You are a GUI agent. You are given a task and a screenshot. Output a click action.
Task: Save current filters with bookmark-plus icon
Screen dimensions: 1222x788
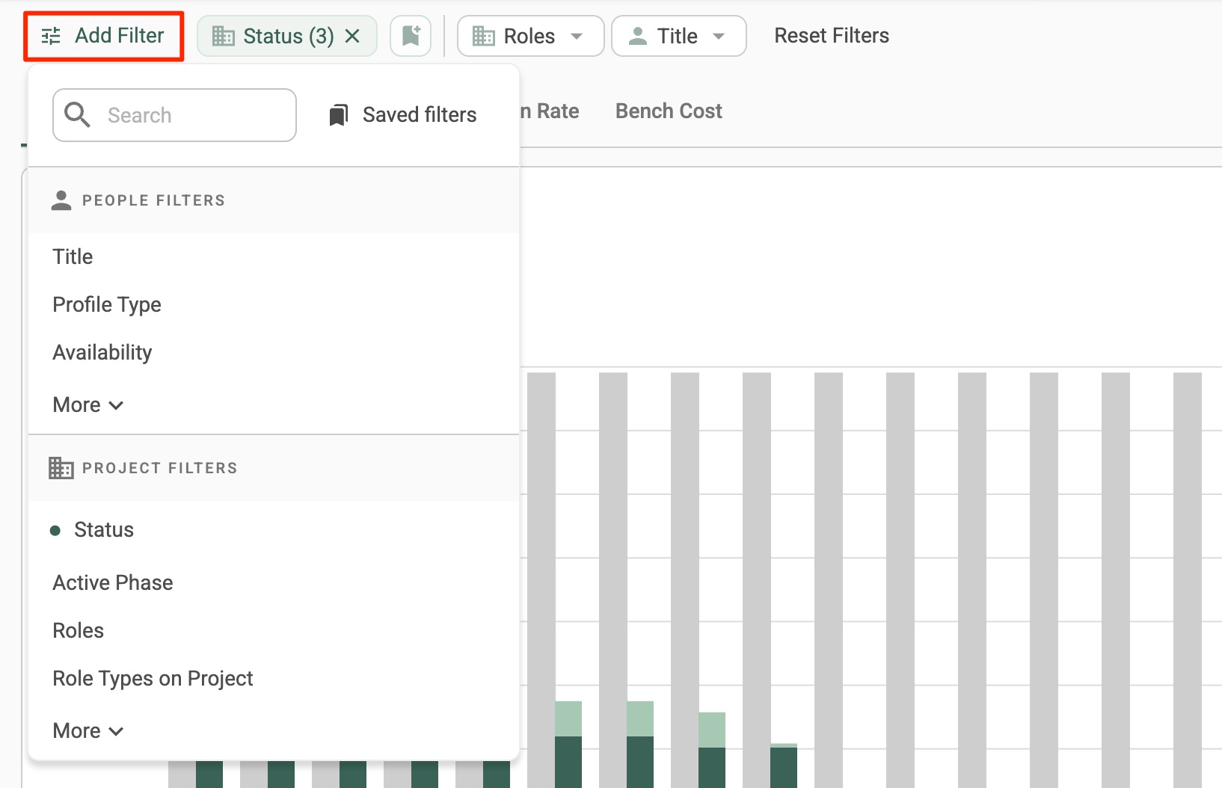coord(411,36)
